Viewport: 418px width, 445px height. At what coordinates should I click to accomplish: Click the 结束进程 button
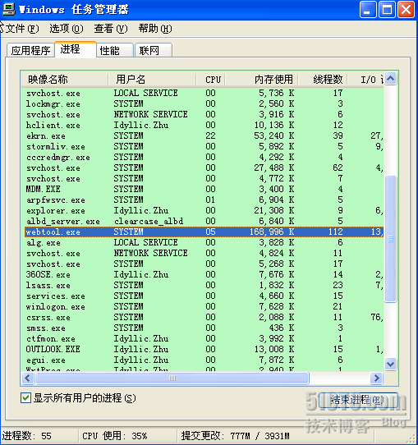pyautogui.click(x=358, y=400)
